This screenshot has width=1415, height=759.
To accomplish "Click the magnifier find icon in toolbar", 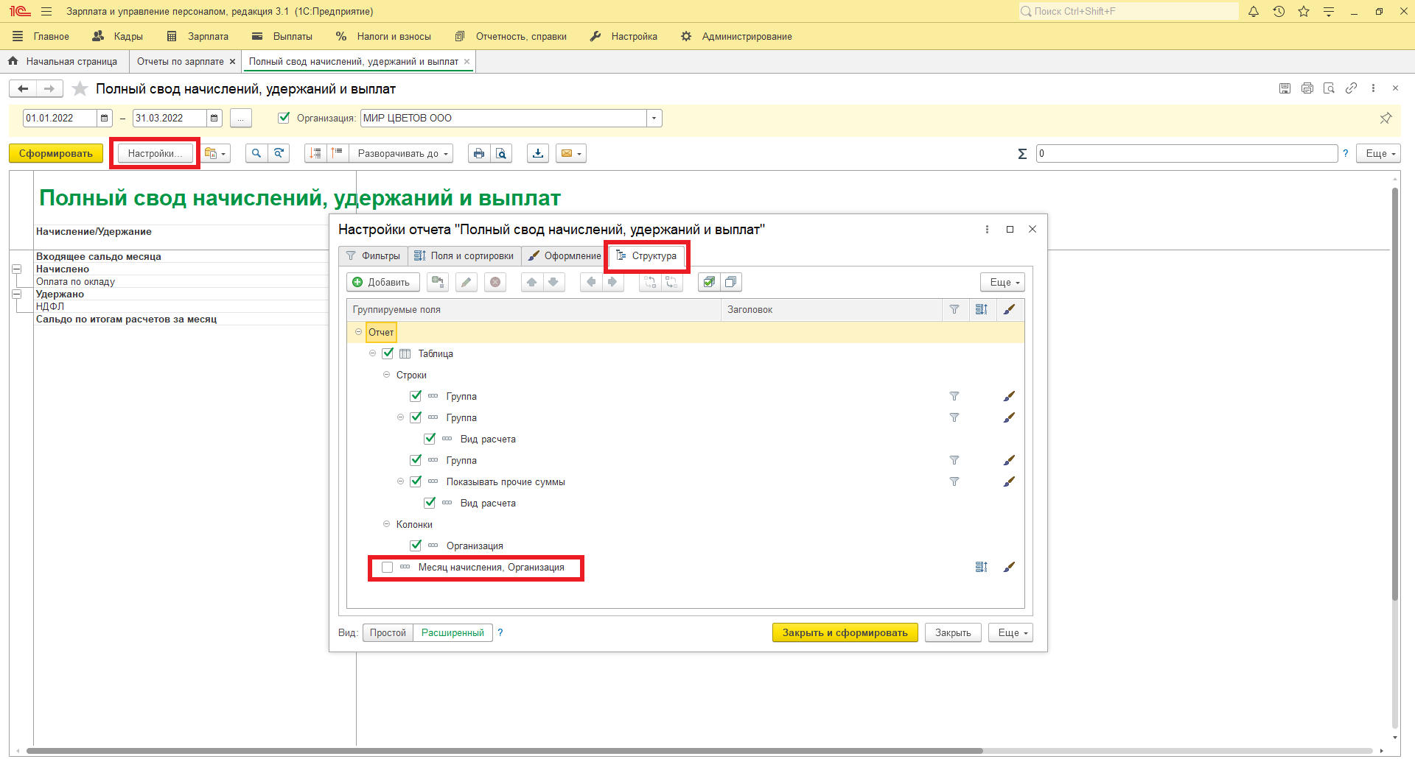I will pyautogui.click(x=256, y=153).
